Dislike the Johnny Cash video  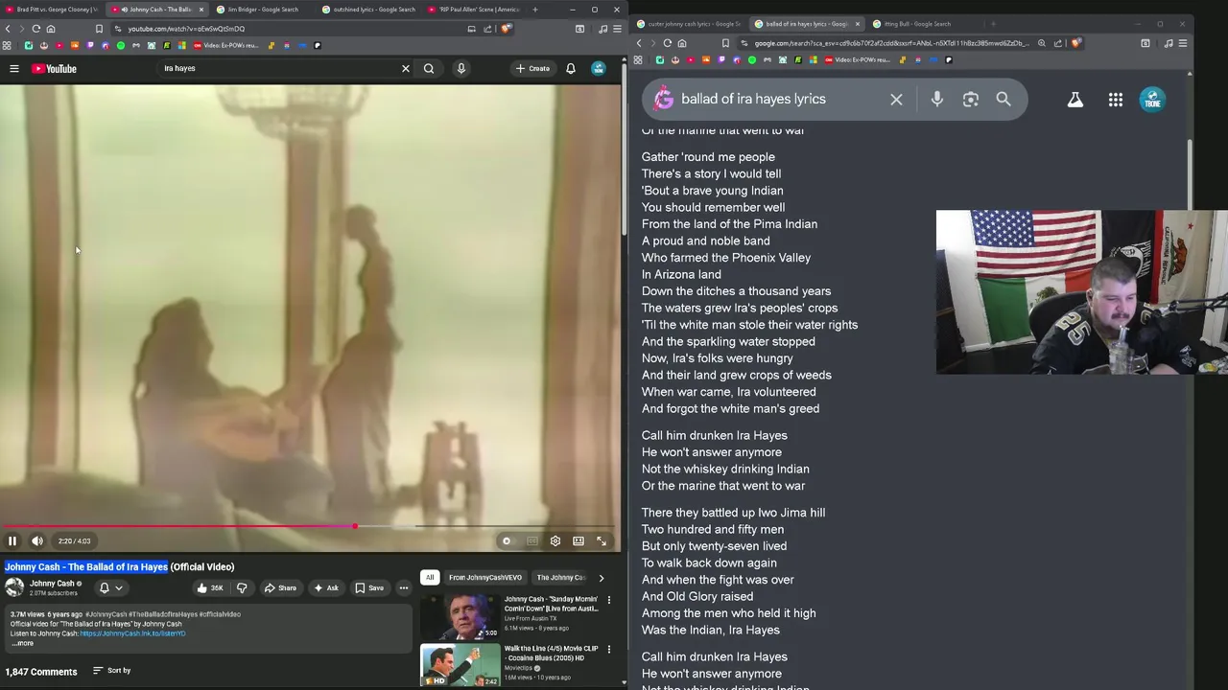click(x=242, y=588)
